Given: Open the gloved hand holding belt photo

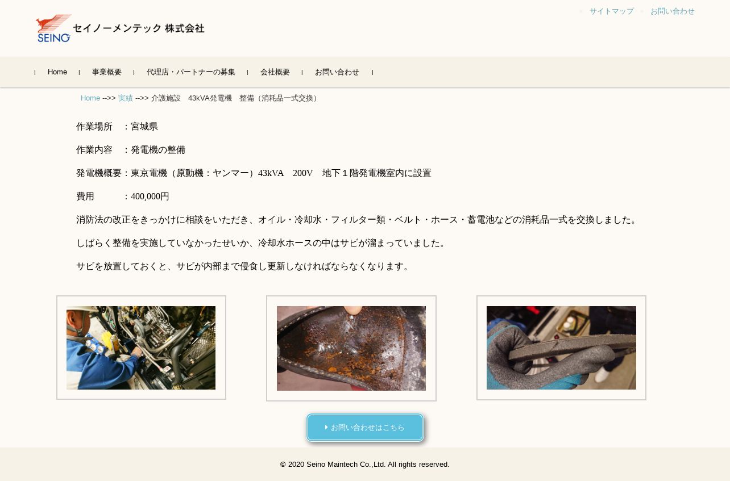Looking at the screenshot, I should [561, 348].
